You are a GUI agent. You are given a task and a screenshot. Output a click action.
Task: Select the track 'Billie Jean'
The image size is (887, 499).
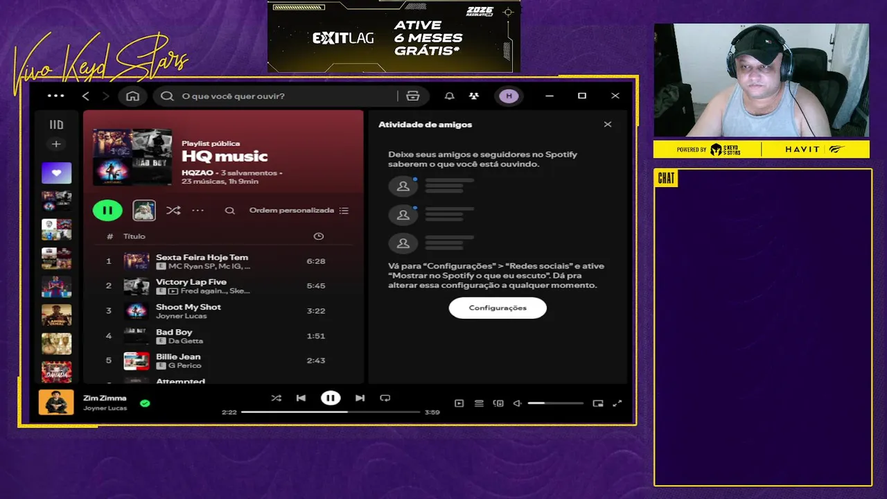[x=223, y=360]
